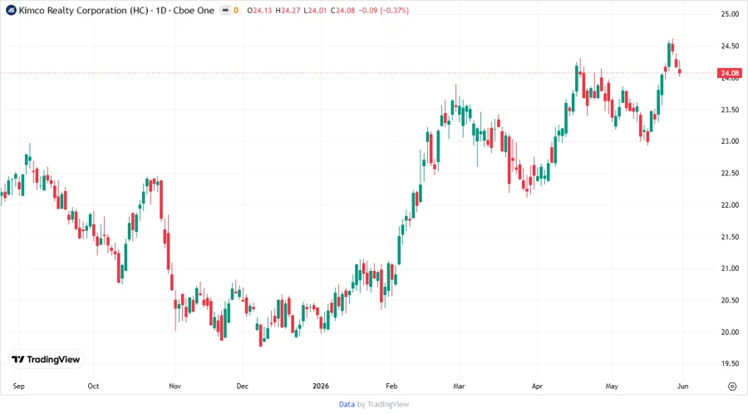Click the Jun time axis label
The image size is (748, 414).
[x=682, y=387]
